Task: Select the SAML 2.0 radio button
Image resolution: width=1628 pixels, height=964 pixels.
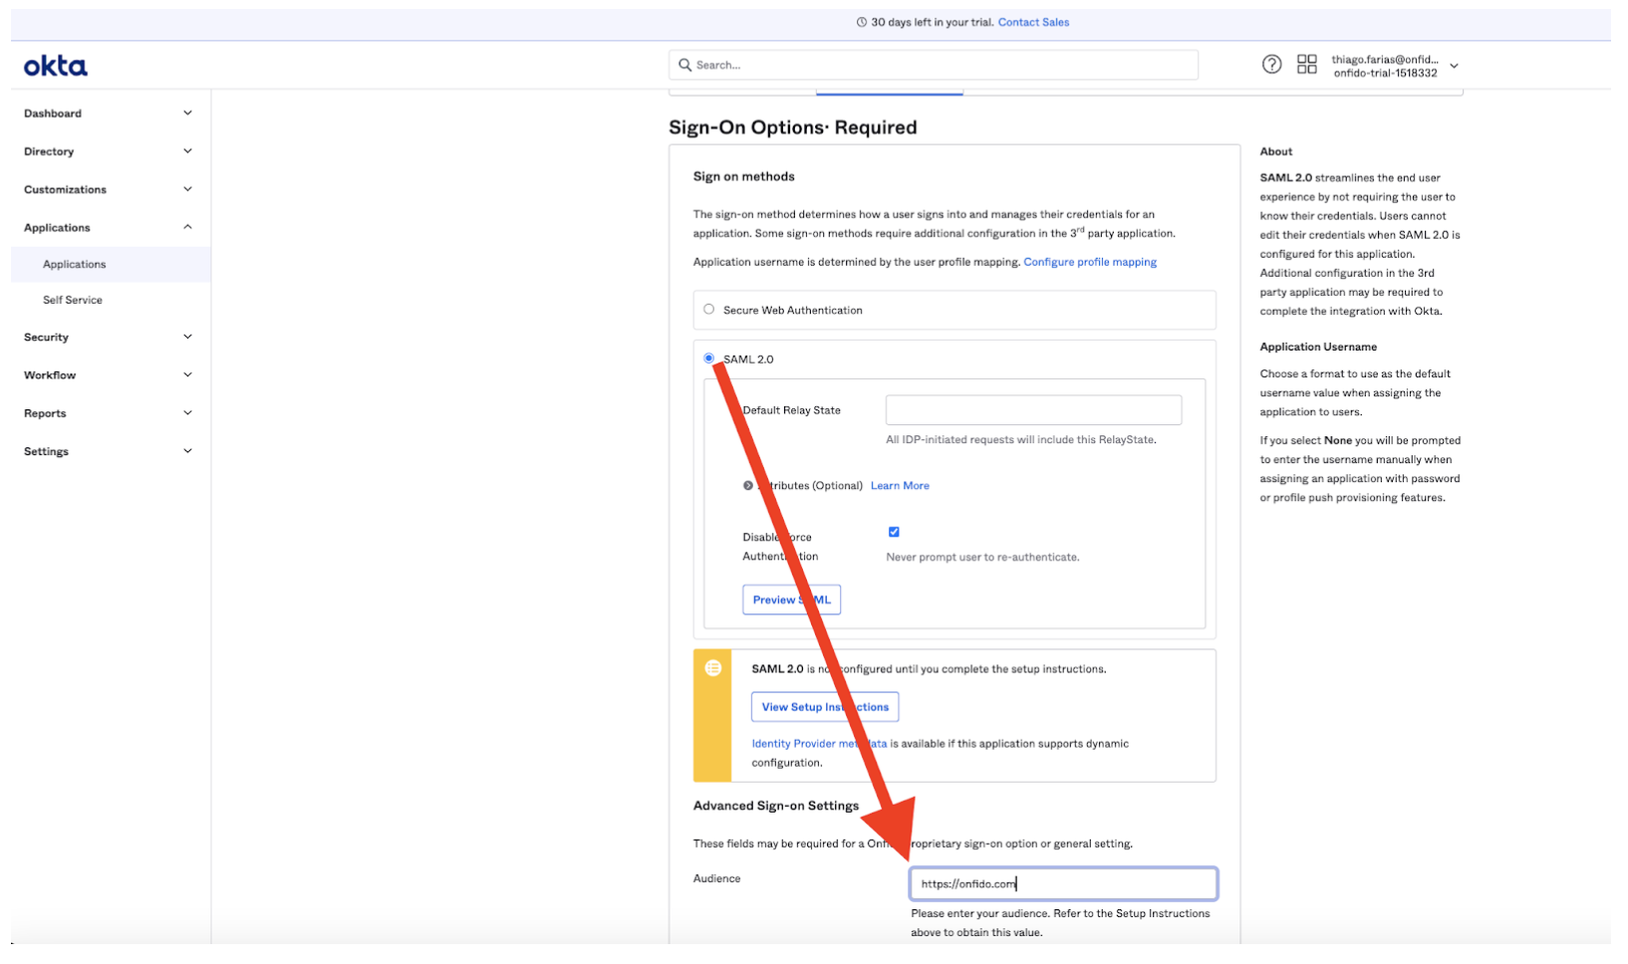Action: click(708, 359)
